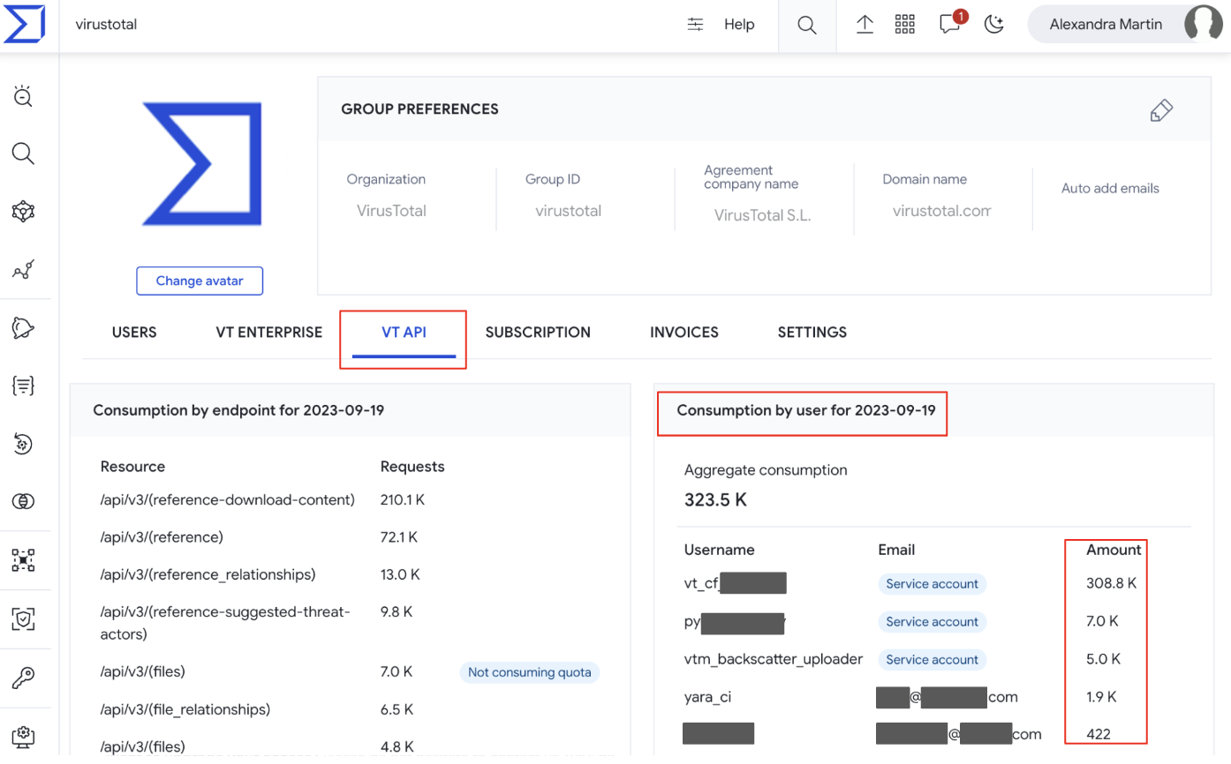Screen dimensions: 1231x764
Task: Click the '323.5 K' aggregate consumption value
Action: (715, 500)
